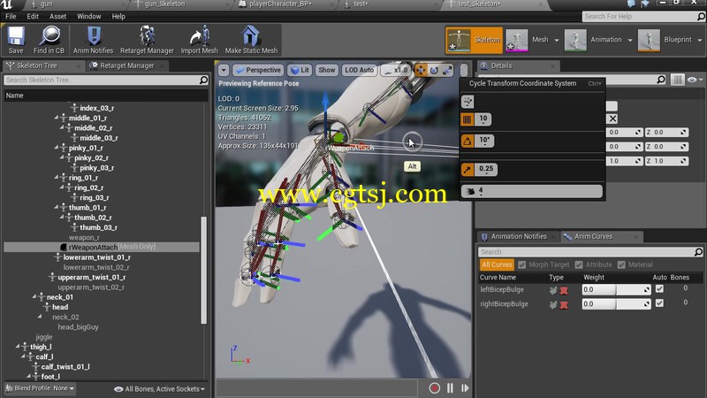
Task: Click the Details property matrix grid icon
Action: click(x=677, y=80)
